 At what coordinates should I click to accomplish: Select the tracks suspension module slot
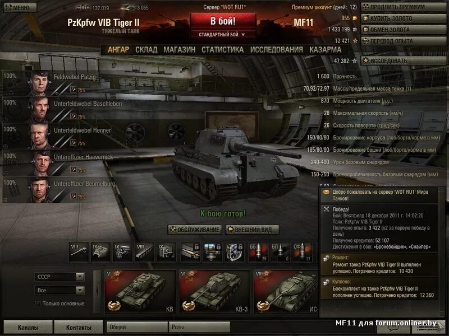[144, 252]
